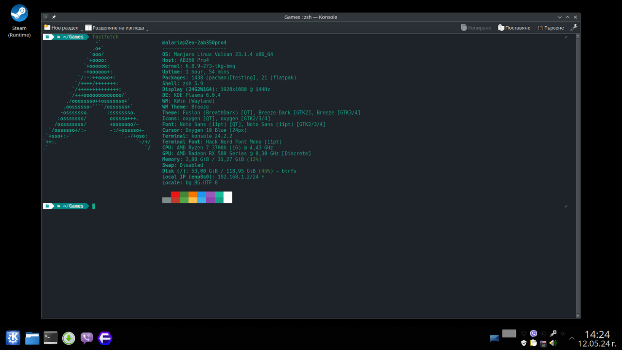Click the "Theme: Fusion (BreathDark)" line

tap(261, 113)
